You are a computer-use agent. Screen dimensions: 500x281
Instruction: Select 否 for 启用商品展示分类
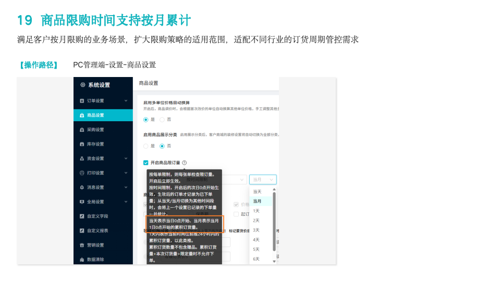(x=162, y=146)
